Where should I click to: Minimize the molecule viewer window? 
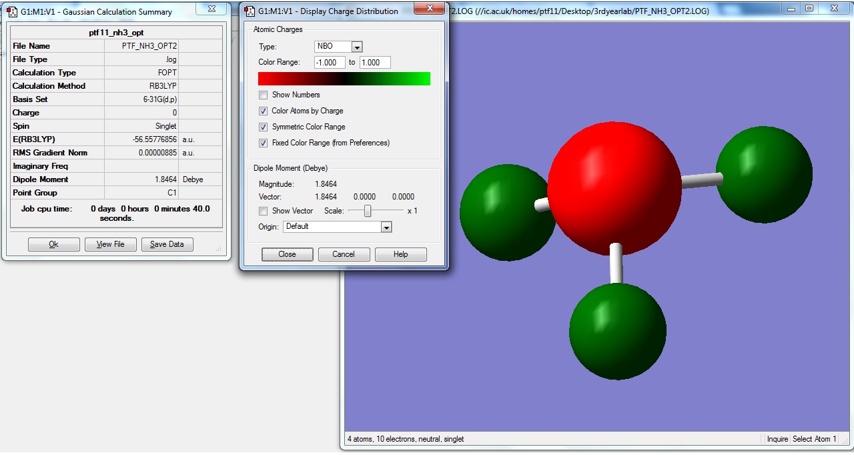click(792, 9)
